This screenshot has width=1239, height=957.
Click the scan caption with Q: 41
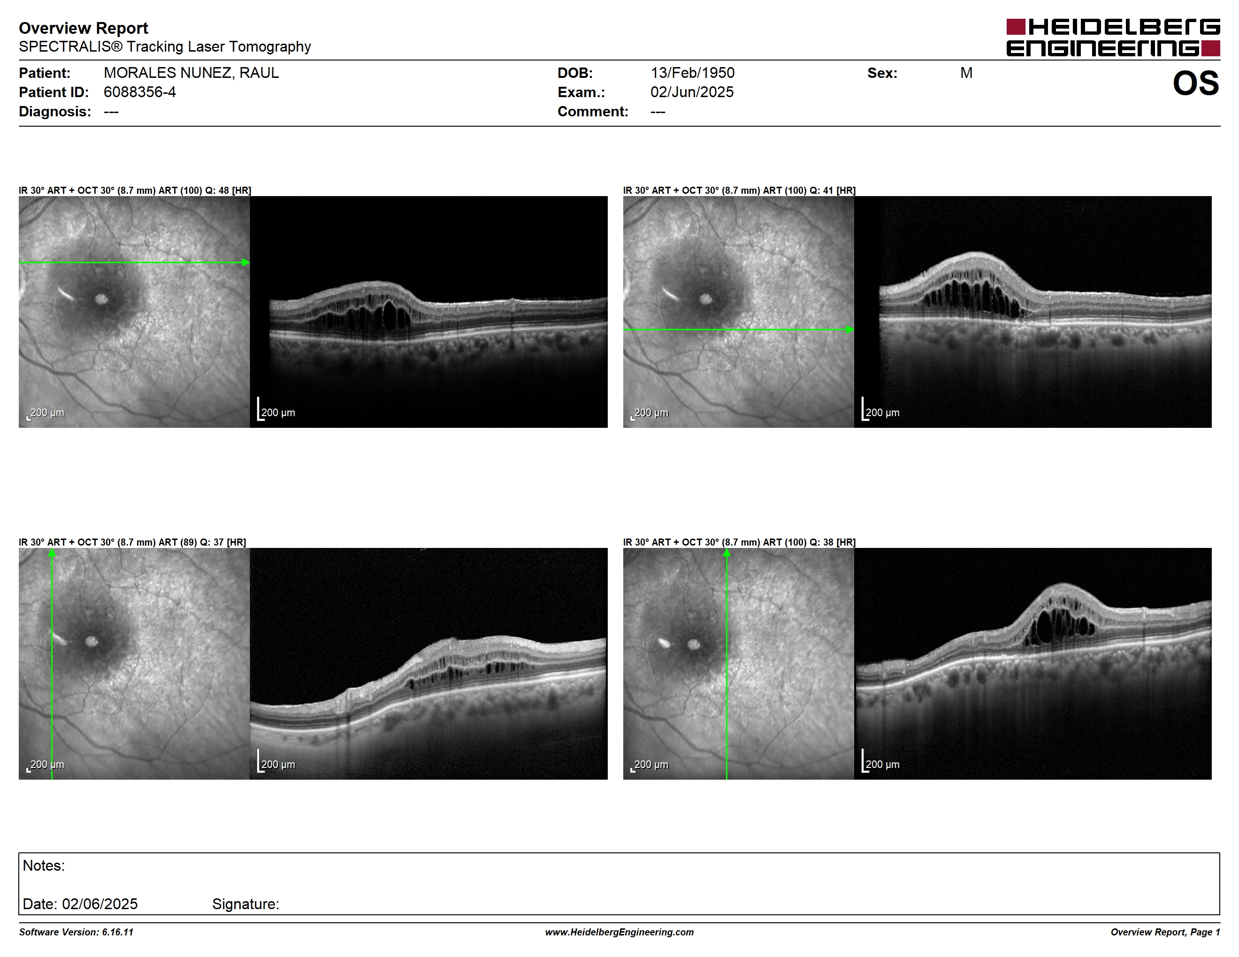[739, 190]
